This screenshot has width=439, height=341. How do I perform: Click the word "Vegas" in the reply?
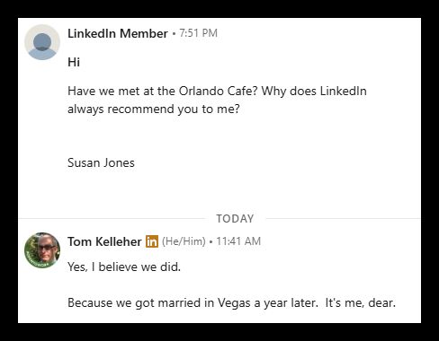click(234, 302)
